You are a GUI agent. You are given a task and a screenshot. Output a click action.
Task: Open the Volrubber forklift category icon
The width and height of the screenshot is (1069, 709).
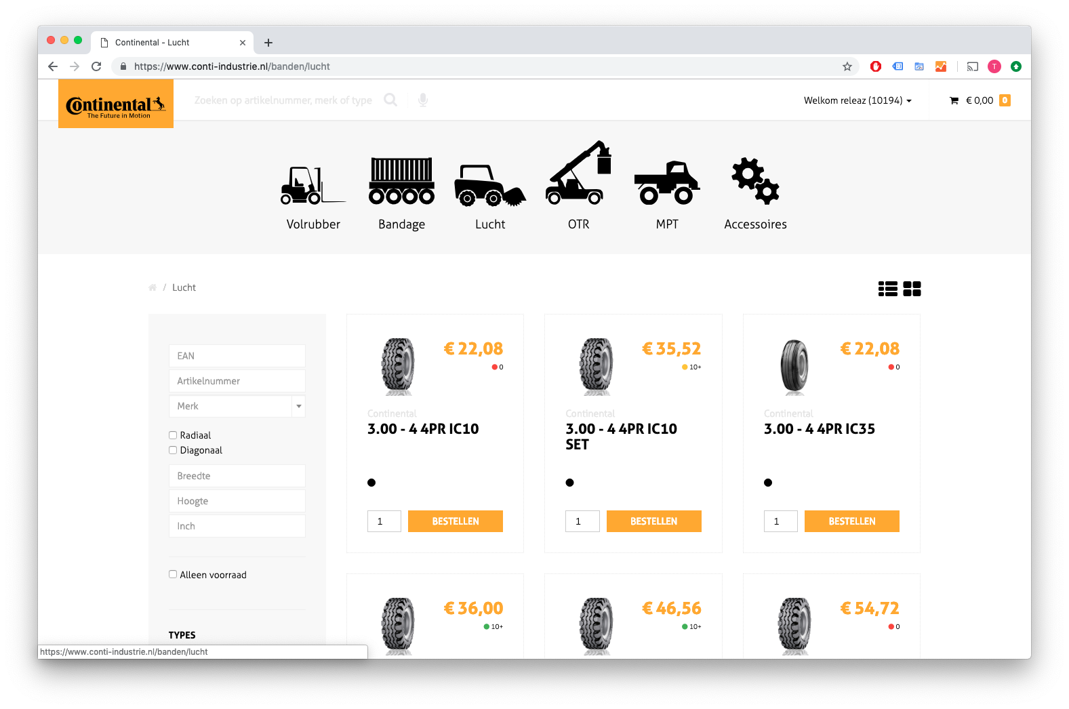coord(313,186)
